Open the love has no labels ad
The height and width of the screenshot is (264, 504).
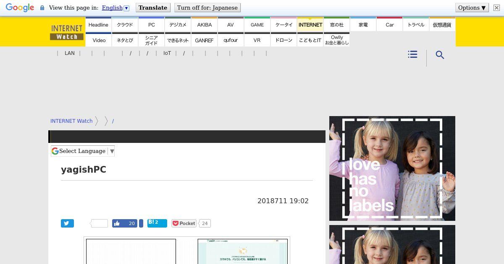pos(392,168)
